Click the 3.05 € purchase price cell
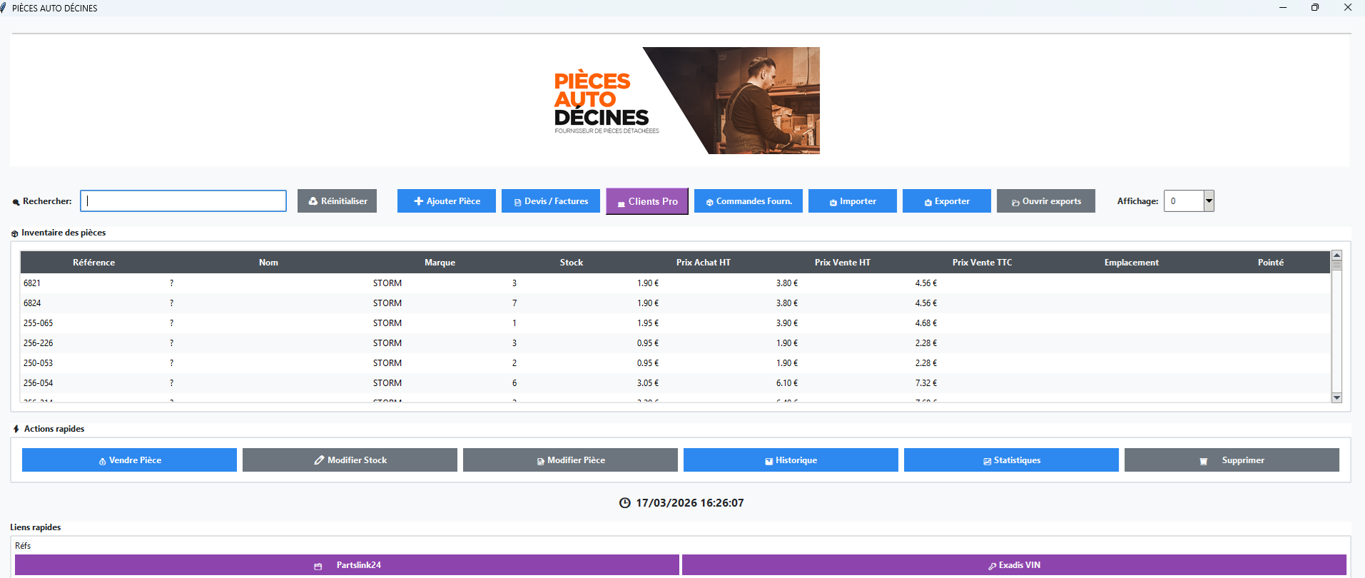 [648, 383]
